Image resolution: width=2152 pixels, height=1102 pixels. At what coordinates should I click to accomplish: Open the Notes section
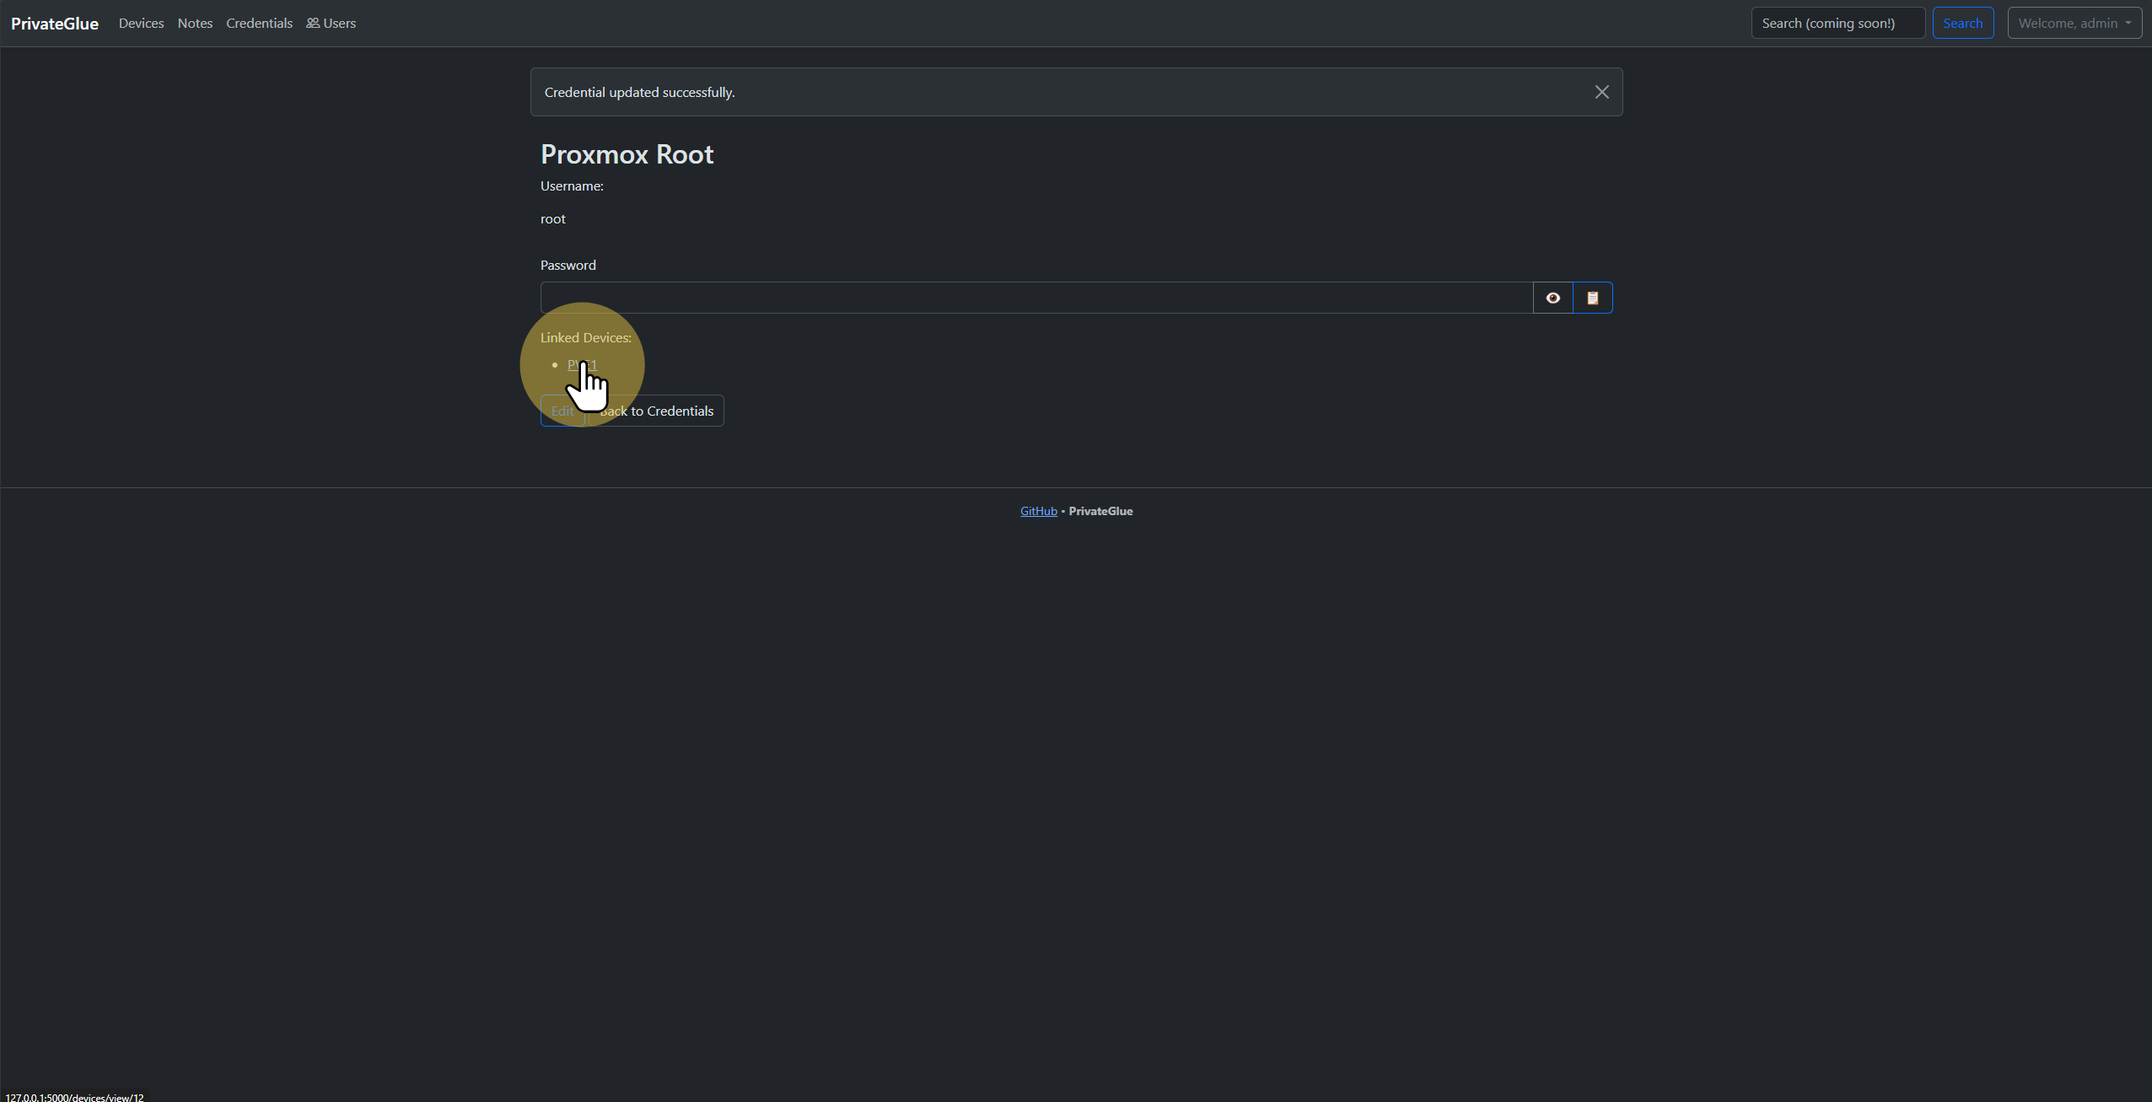pos(195,24)
